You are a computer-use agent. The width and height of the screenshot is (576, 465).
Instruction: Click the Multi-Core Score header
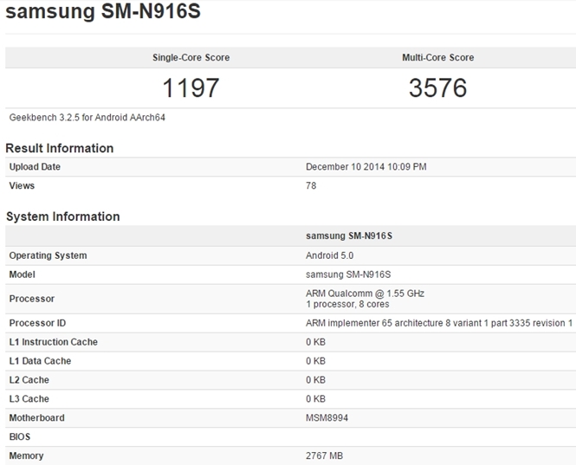437,58
